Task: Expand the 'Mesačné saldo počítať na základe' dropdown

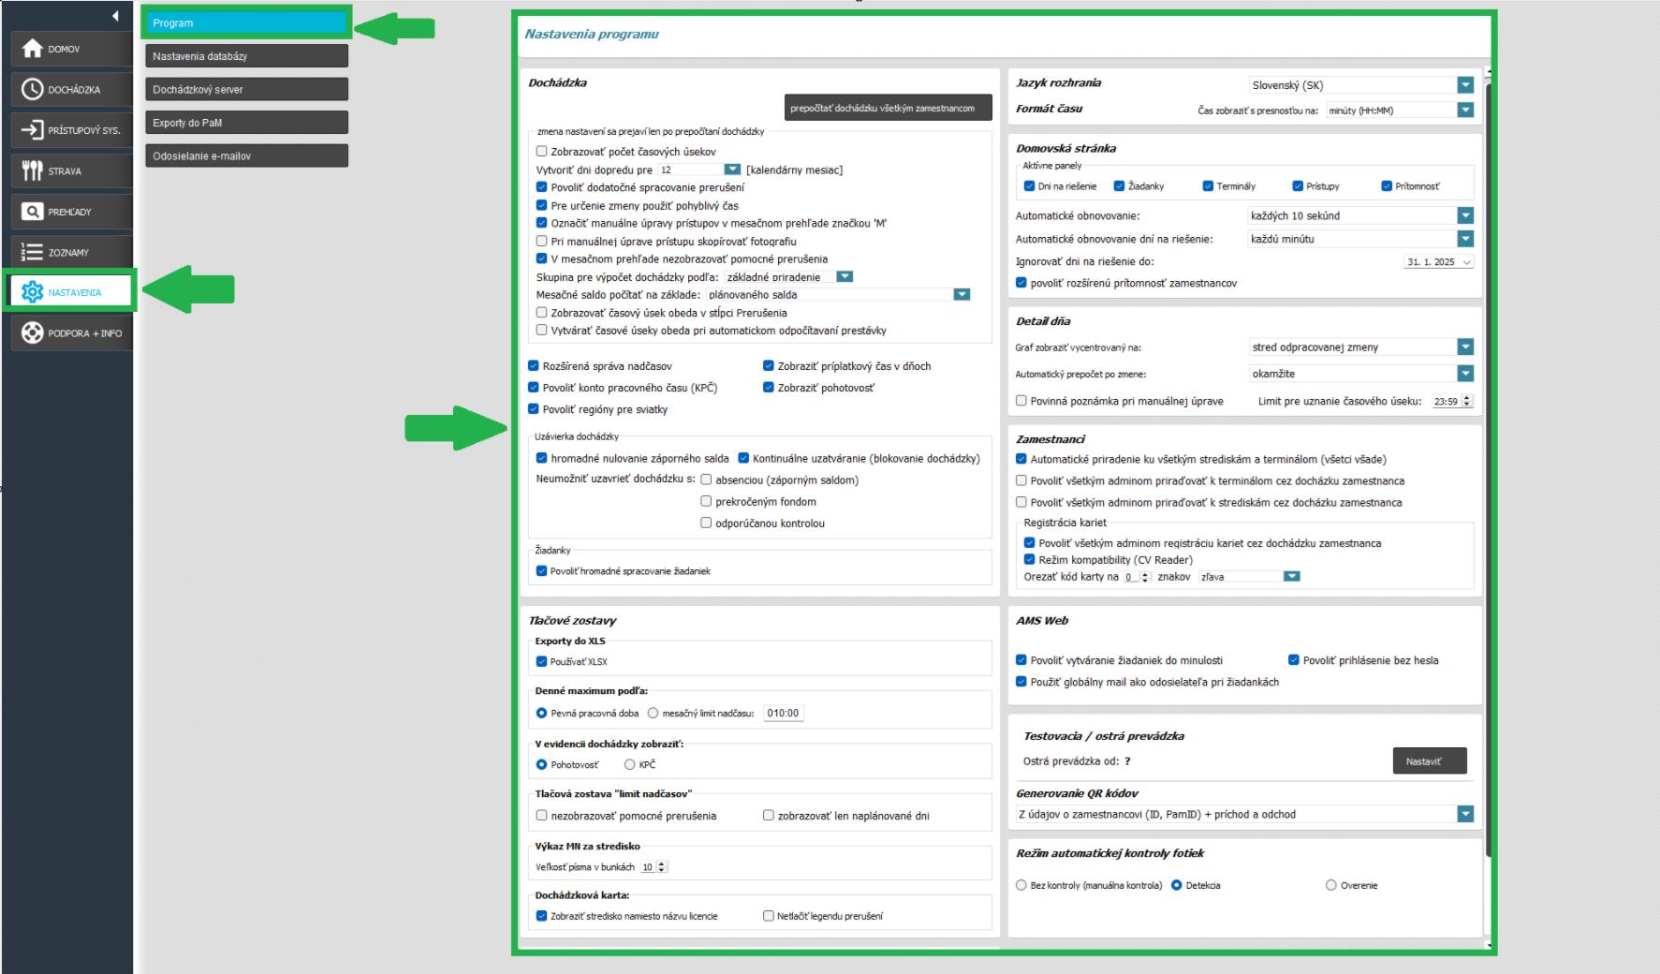Action: (x=961, y=294)
